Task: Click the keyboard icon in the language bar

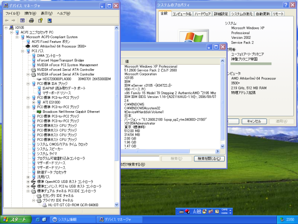Action: tap(181, 211)
